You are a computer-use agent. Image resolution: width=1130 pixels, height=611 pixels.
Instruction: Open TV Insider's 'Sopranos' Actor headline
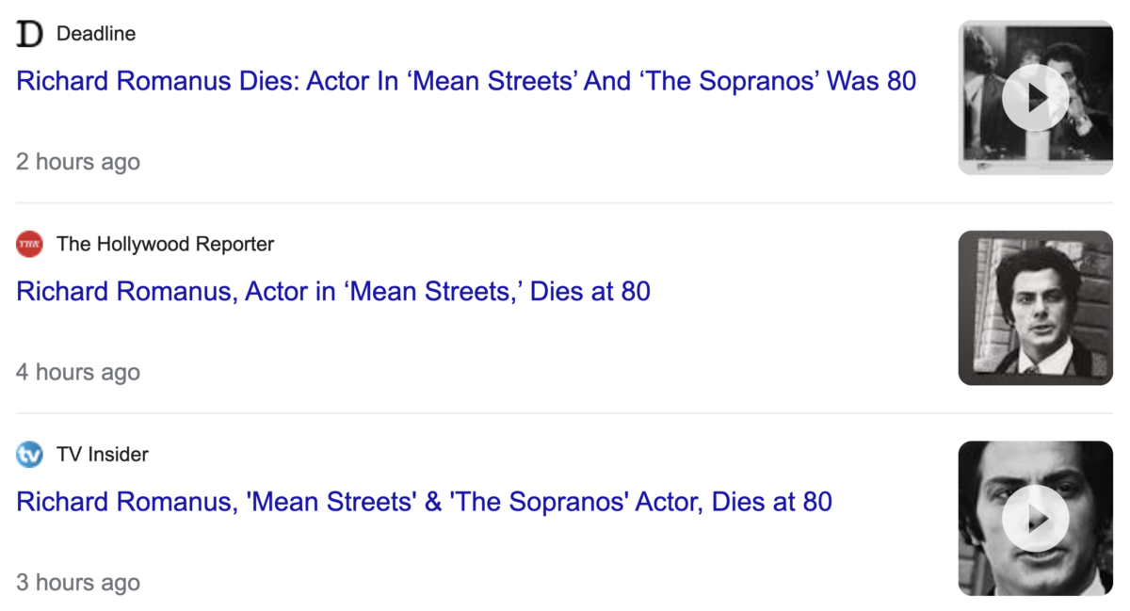coord(424,502)
